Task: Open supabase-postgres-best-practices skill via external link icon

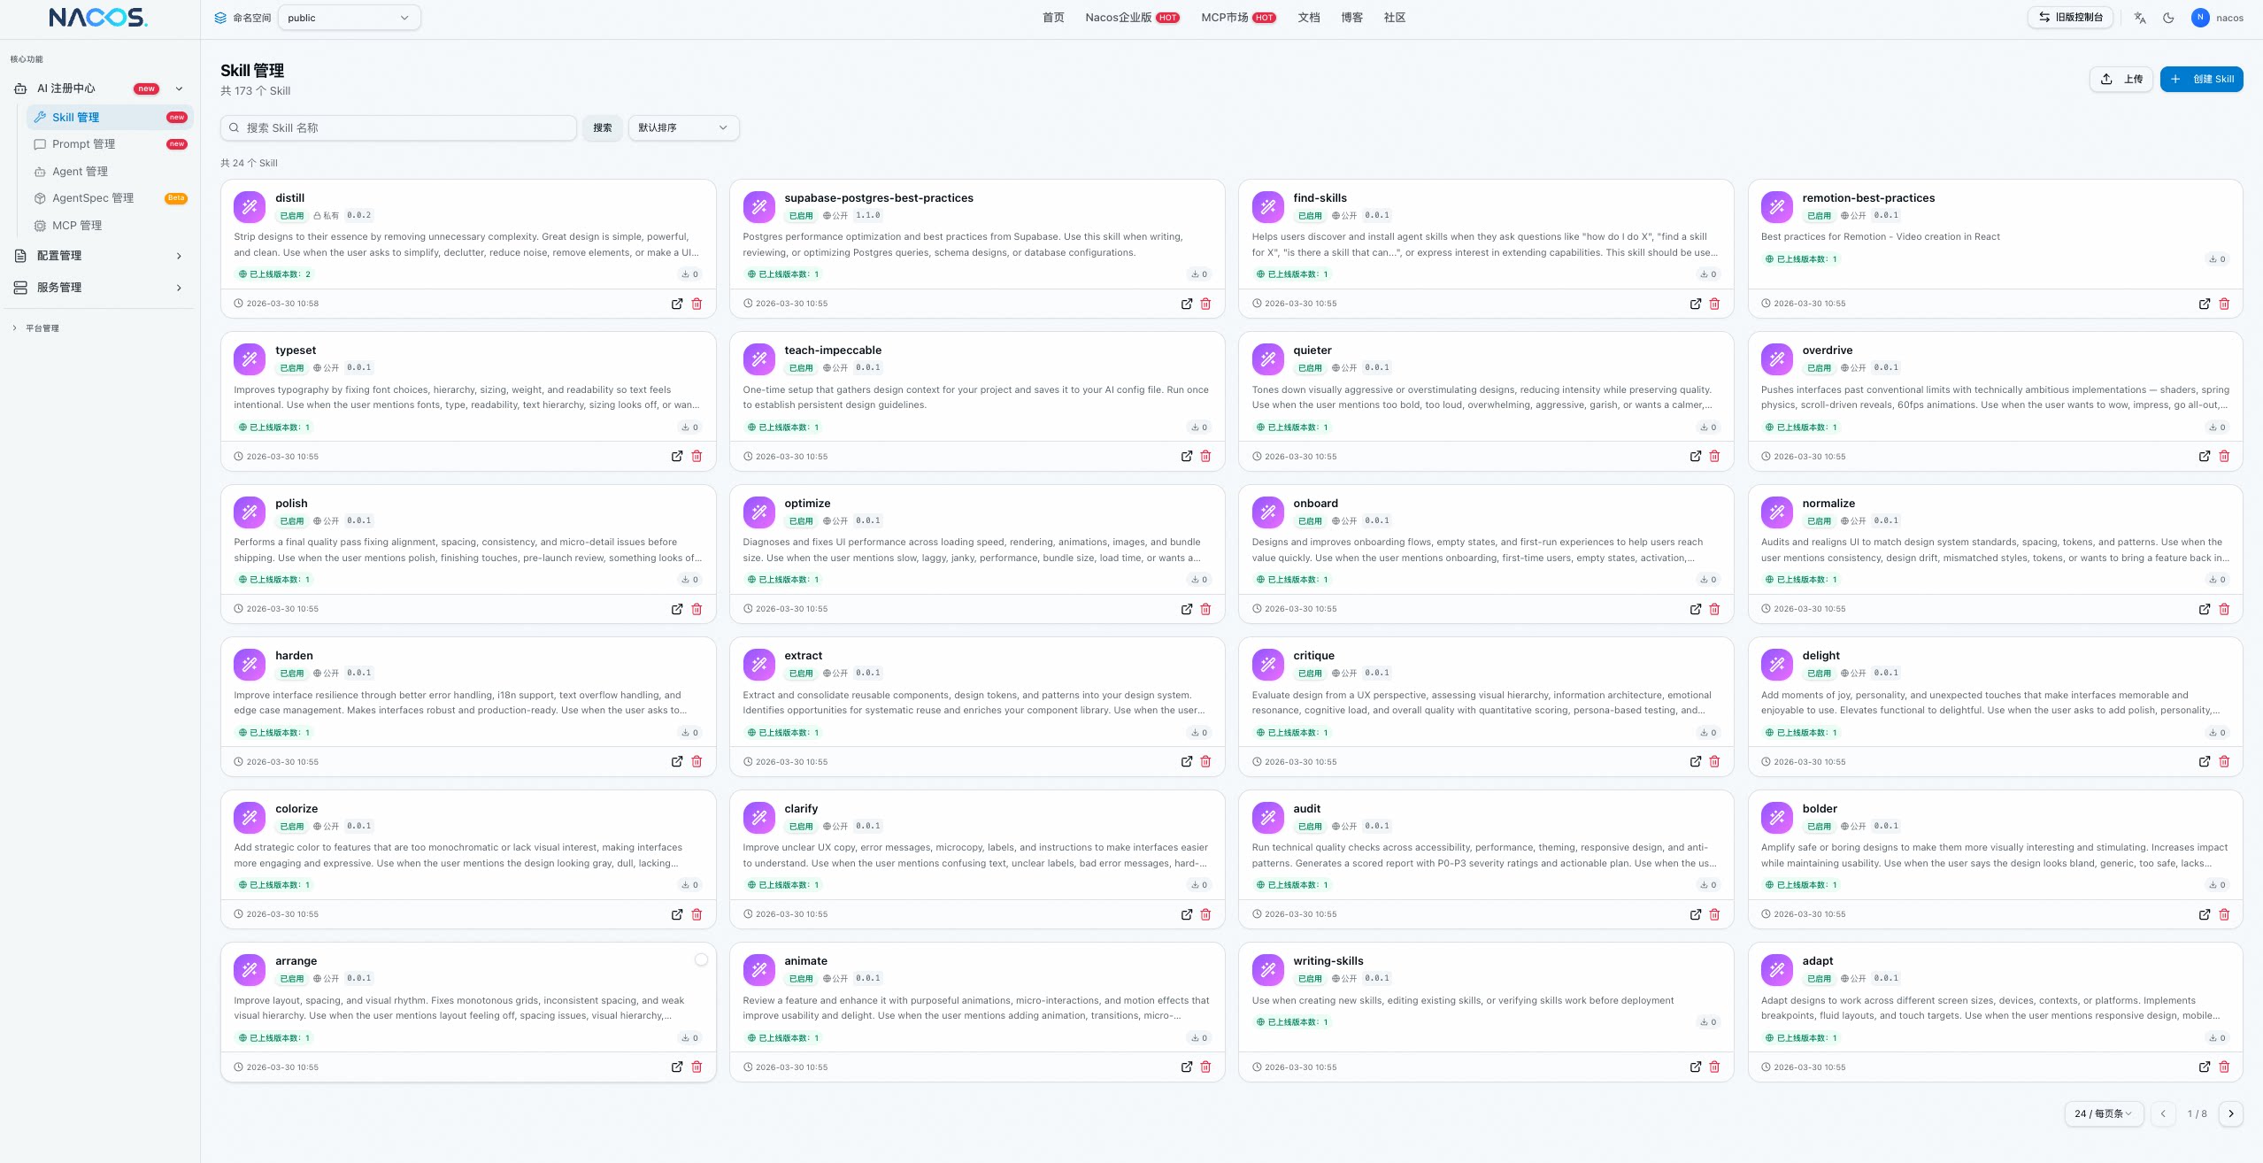Action: (x=1186, y=304)
